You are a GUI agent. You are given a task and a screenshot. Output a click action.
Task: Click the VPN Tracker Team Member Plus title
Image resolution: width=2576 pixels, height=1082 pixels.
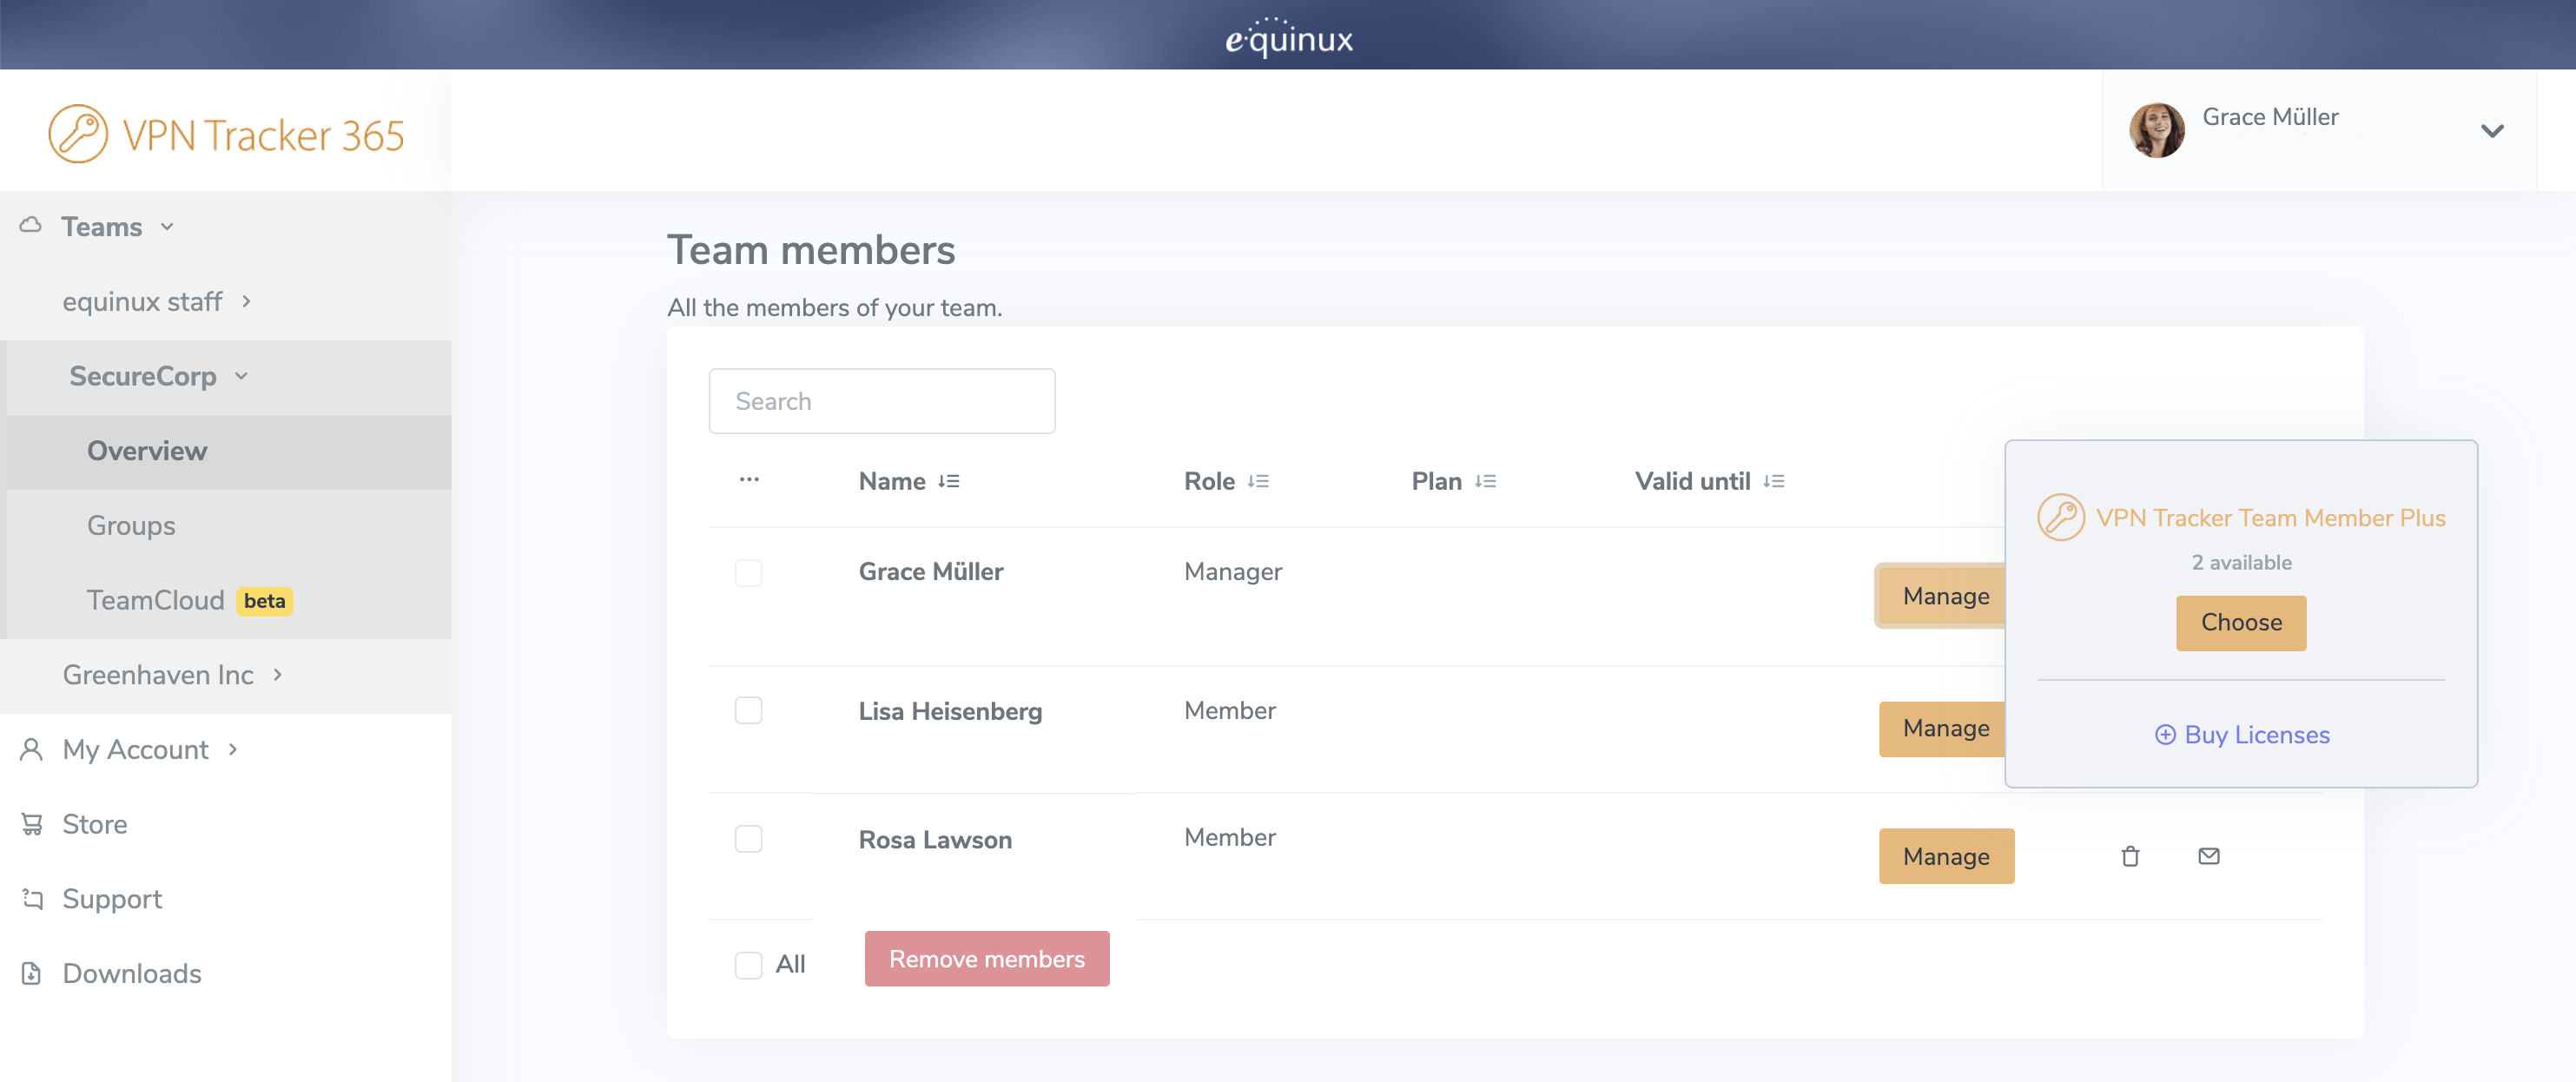(2270, 518)
